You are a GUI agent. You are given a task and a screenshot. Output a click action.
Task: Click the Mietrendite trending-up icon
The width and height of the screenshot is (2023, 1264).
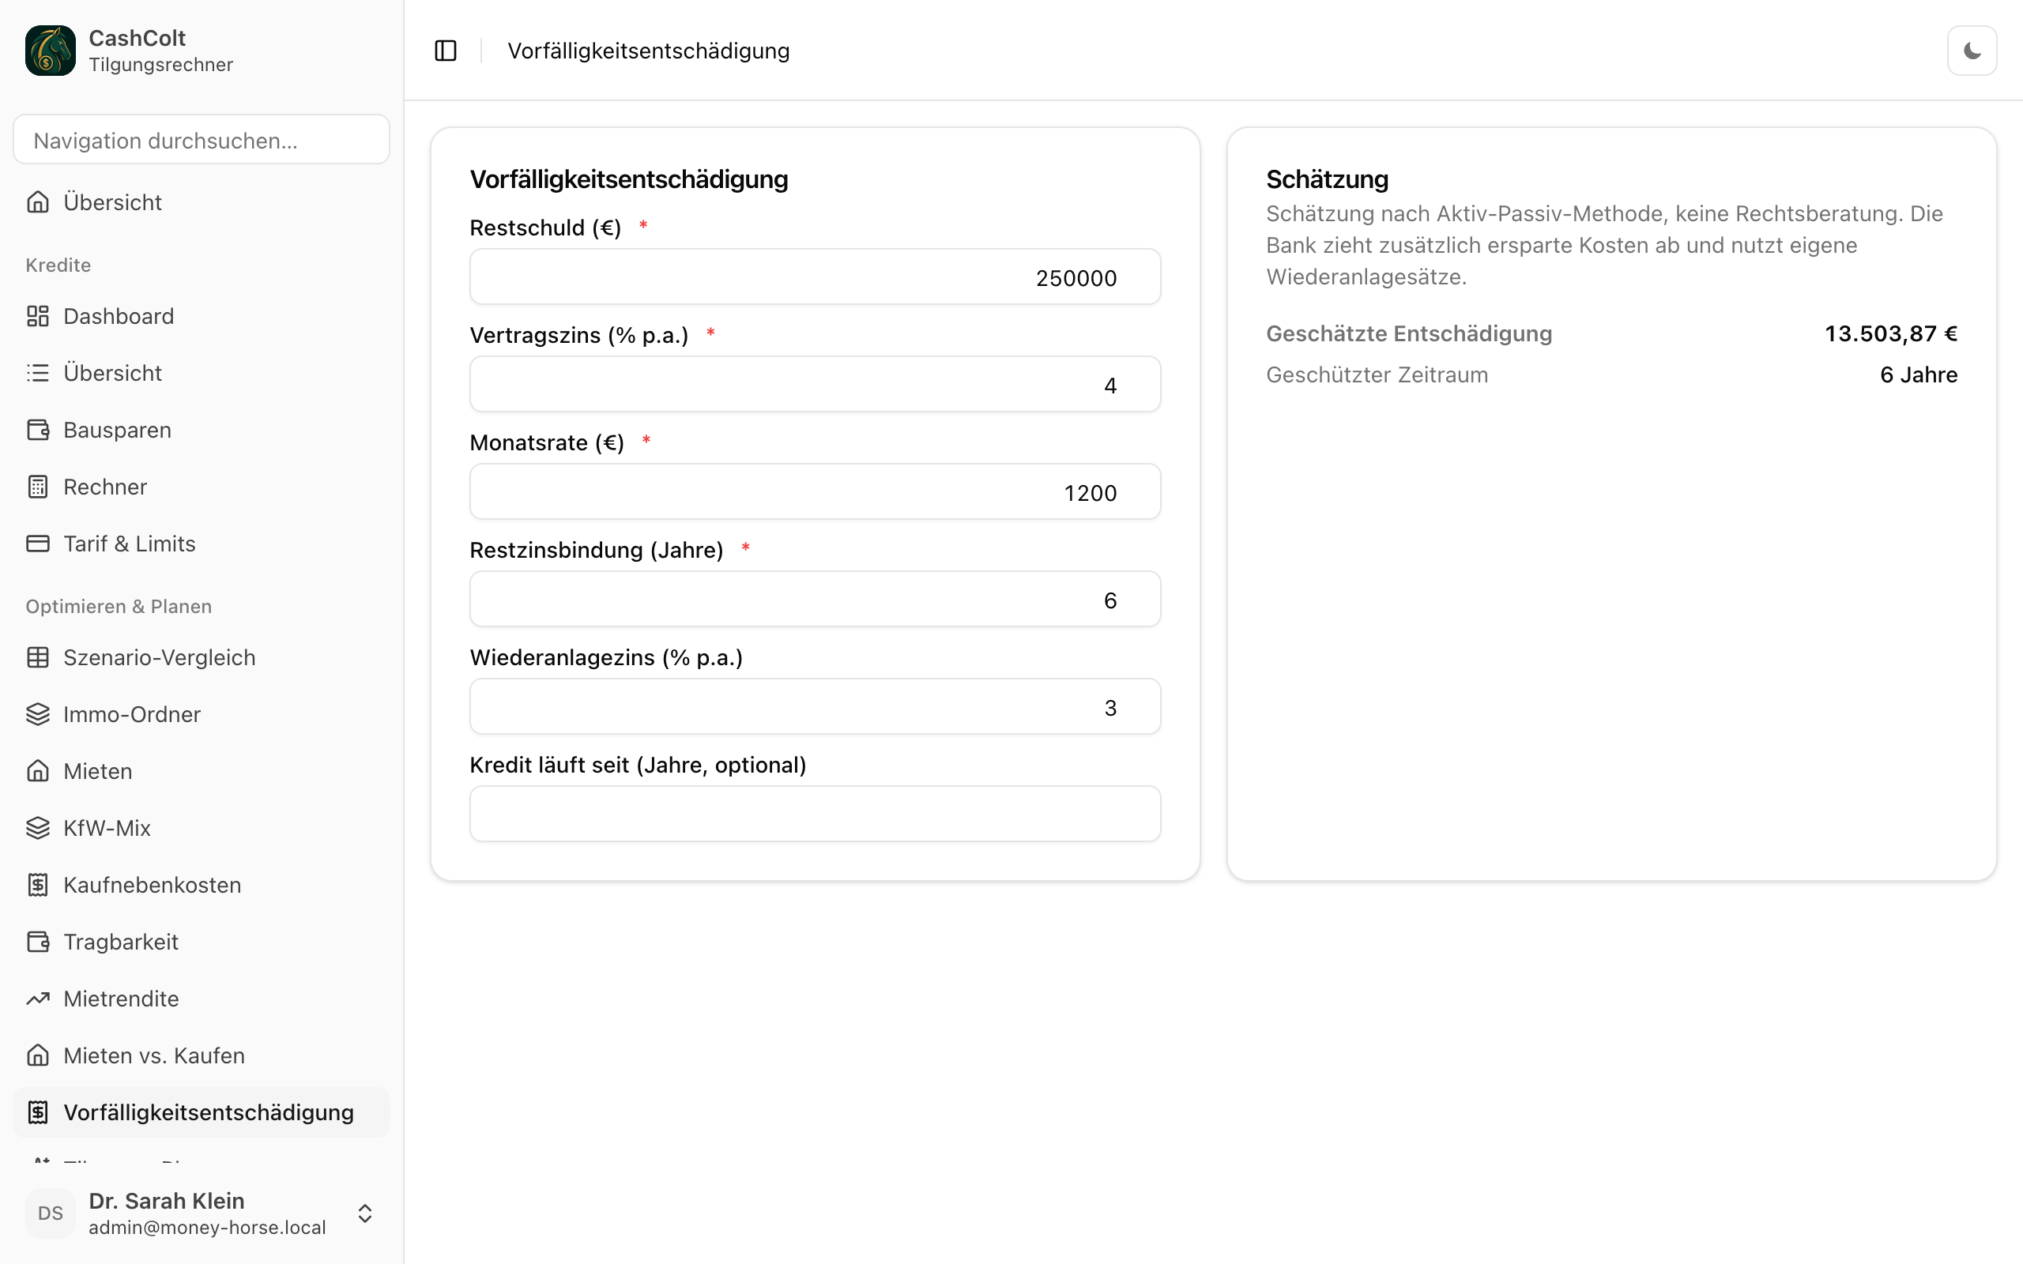38,998
